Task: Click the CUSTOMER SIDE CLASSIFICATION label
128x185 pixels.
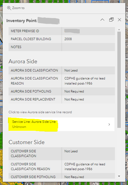Action: (x=23, y=153)
